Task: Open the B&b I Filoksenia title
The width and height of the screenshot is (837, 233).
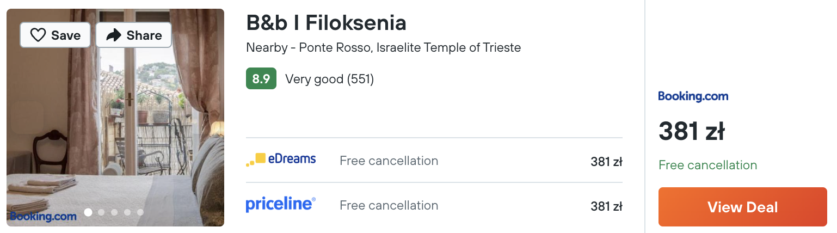Action: [326, 23]
